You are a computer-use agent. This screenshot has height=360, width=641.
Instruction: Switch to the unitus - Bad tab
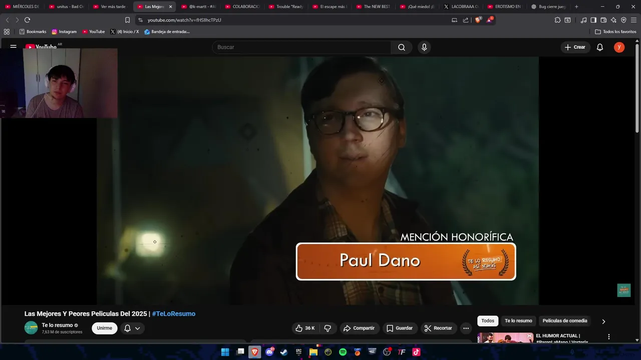point(67,6)
